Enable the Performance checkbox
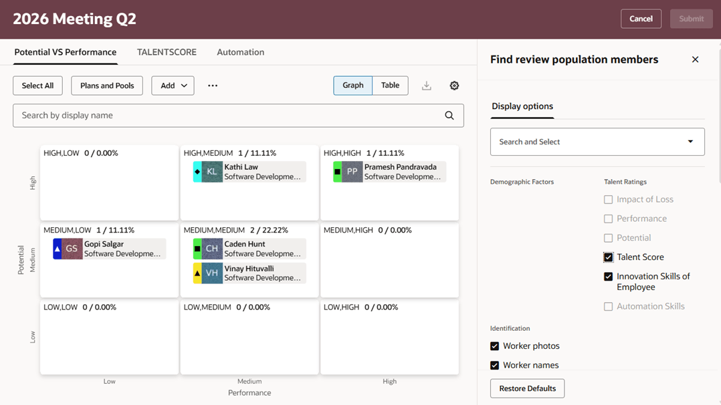Image resolution: width=721 pixels, height=405 pixels. coord(609,219)
